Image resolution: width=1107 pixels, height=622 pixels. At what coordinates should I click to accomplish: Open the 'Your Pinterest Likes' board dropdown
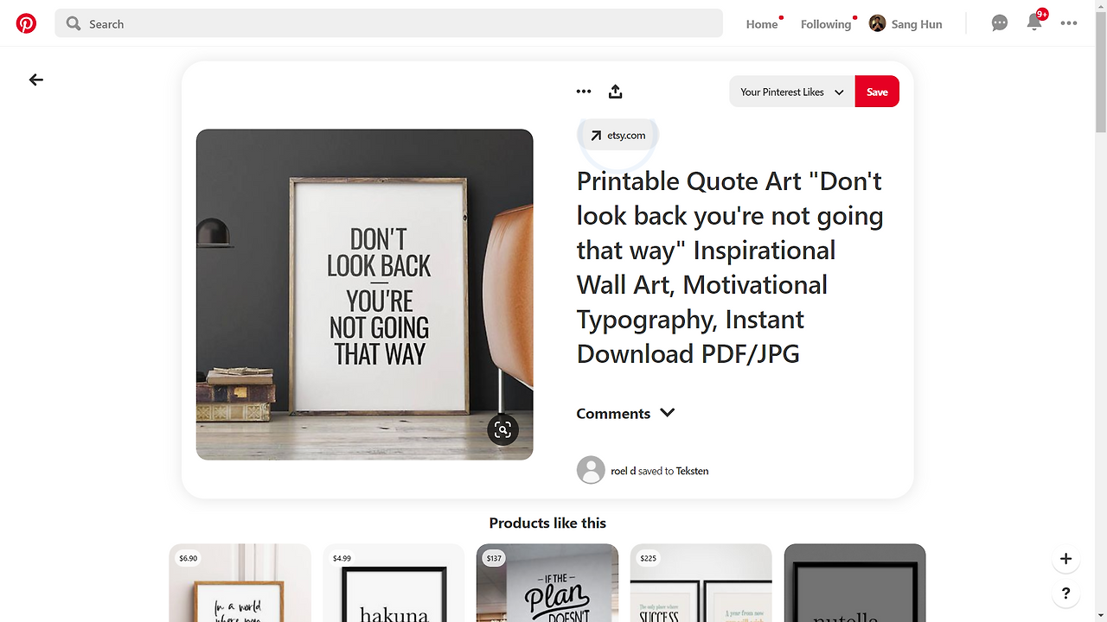click(792, 92)
